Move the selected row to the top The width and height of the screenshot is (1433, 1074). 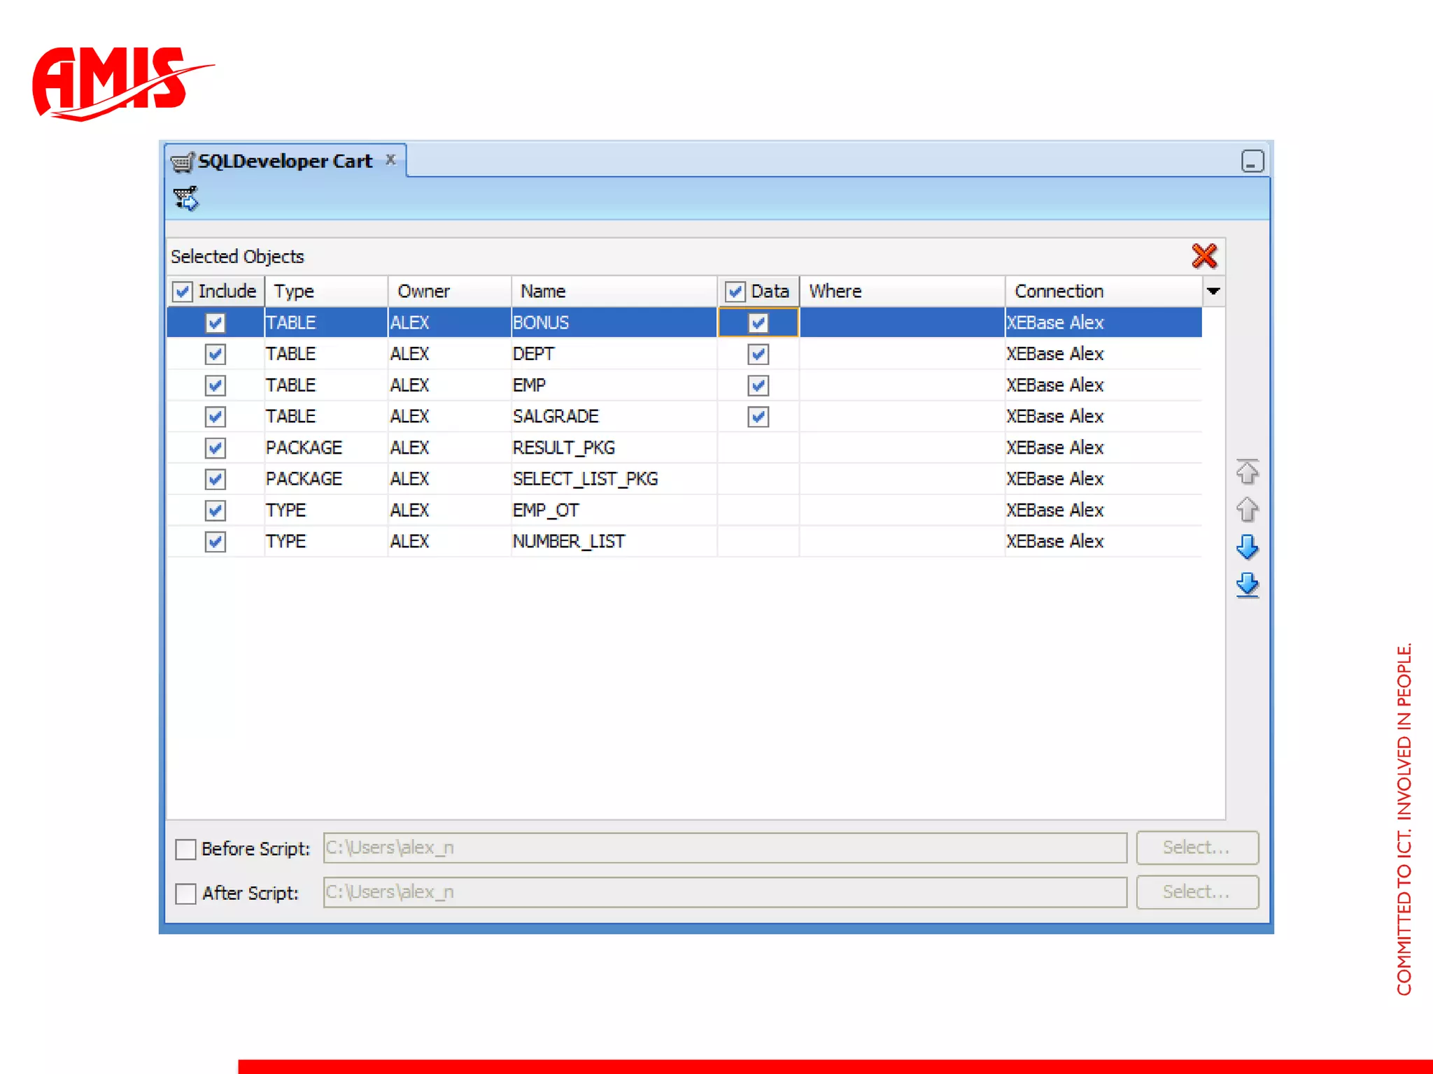point(1247,472)
